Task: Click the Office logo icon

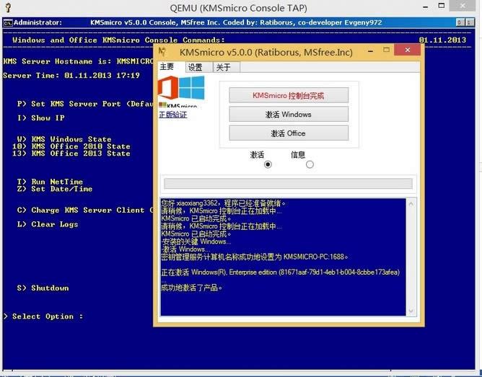Action: coord(168,89)
